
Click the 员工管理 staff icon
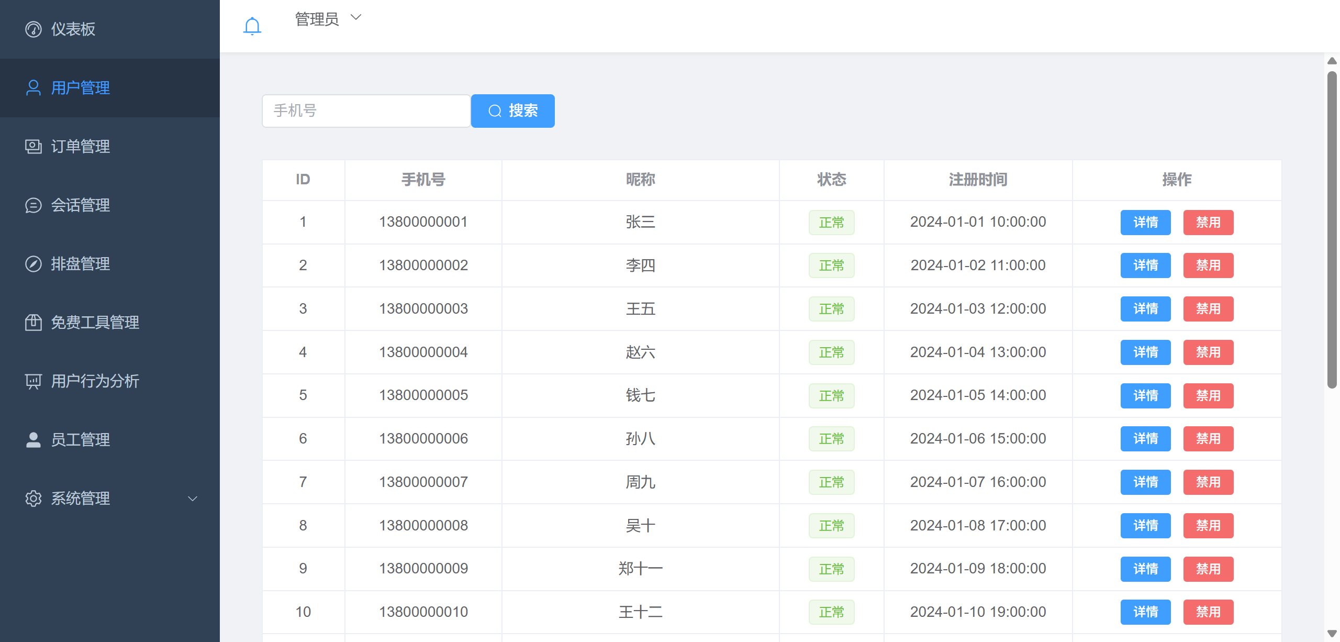tap(33, 440)
